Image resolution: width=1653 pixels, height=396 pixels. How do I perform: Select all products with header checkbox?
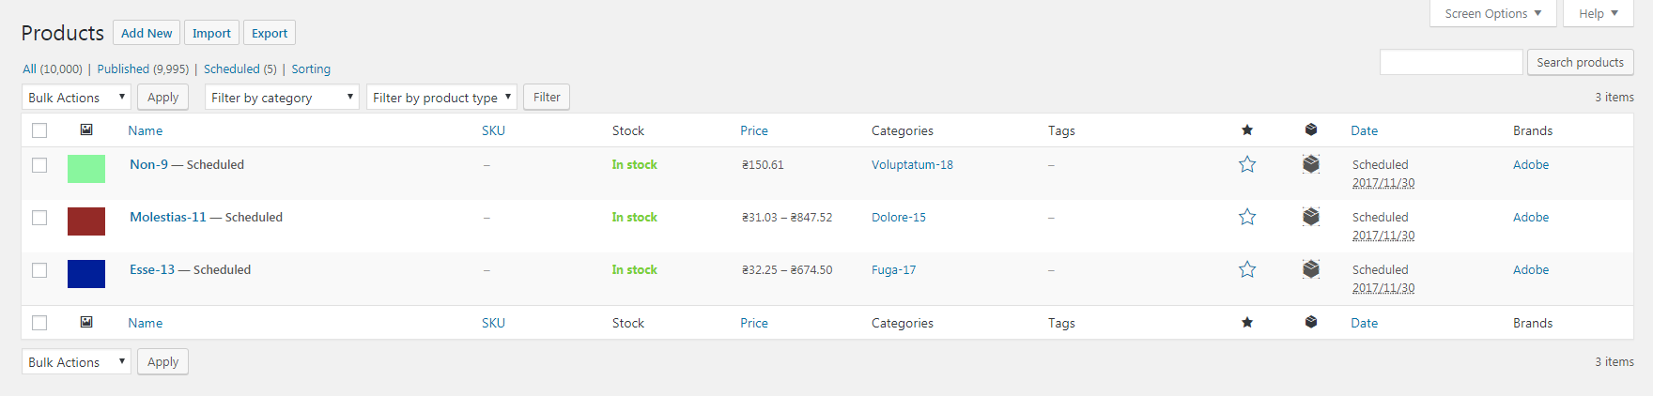(39, 130)
